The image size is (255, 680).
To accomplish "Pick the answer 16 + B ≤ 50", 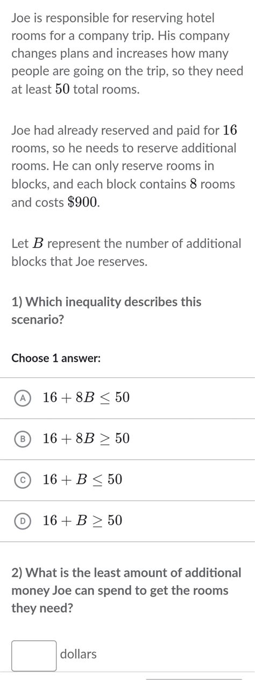I will tap(127, 479).
